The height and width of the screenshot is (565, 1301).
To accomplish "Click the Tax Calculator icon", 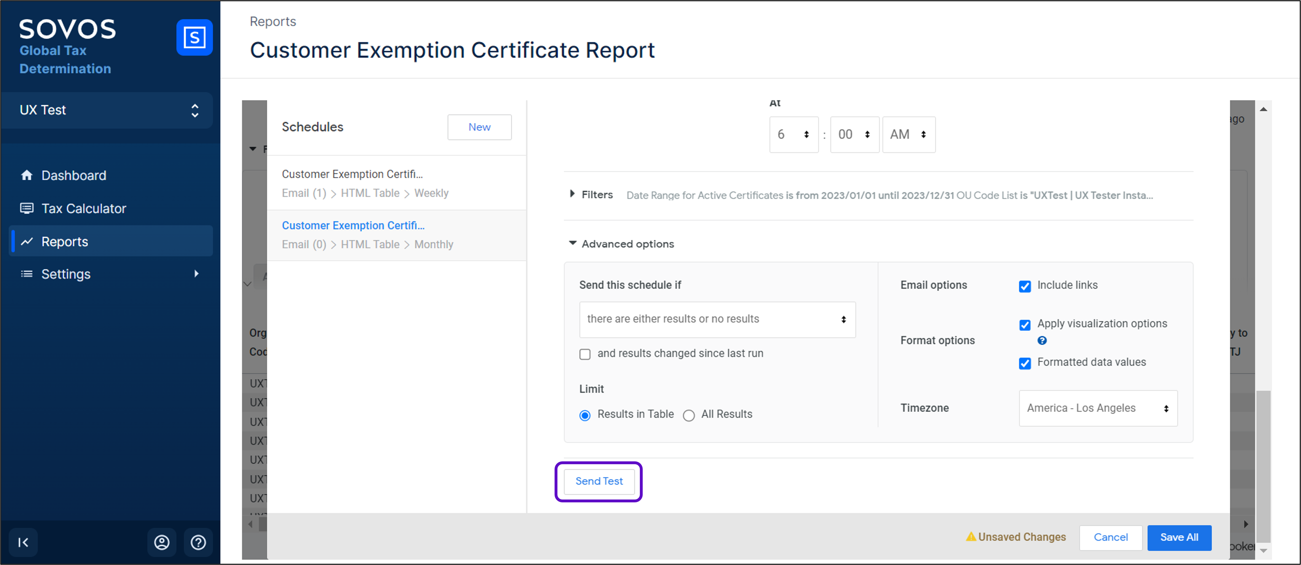I will (x=27, y=208).
